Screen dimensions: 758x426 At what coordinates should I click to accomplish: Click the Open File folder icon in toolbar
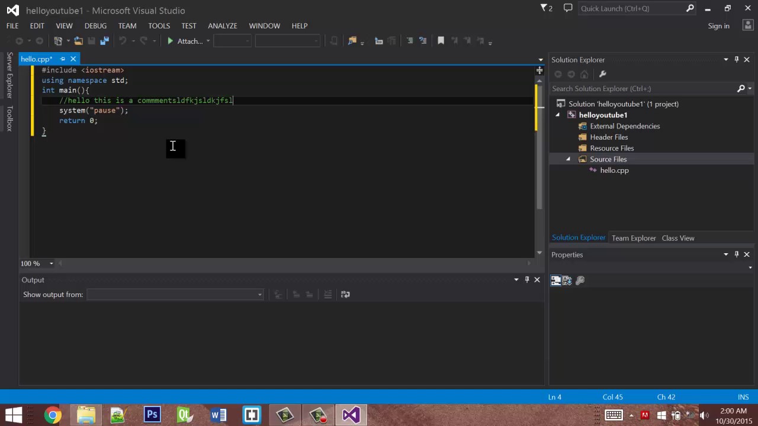pos(78,41)
